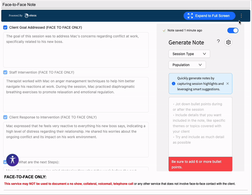Image resolution: width=252 pixels, height=195 pixels.
Task: Click the 'Powered By' text in header
Action: (x=15, y=16)
